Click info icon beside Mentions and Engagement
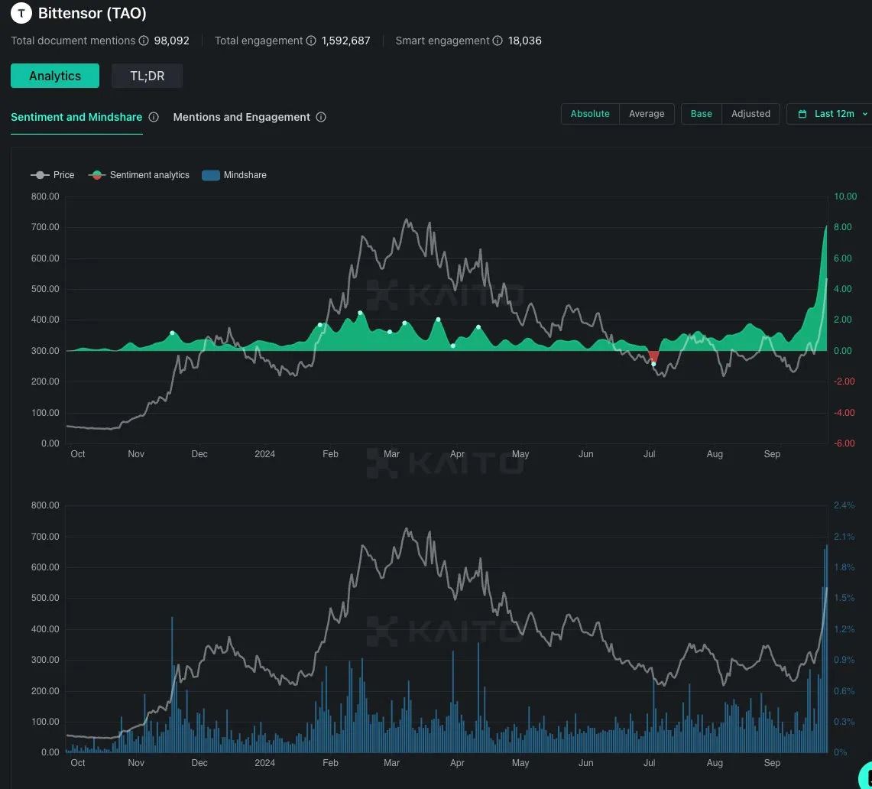 coord(321,117)
